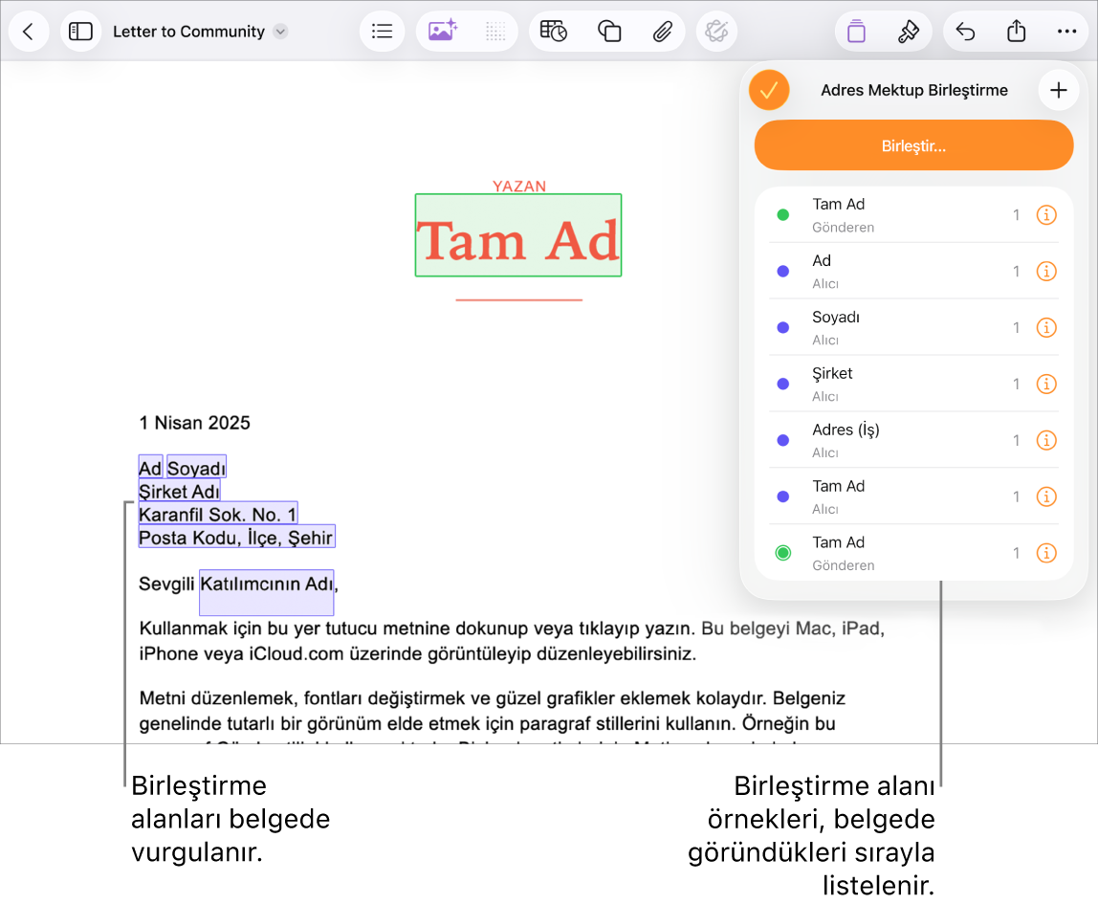Select the Adres (İş) row
This screenshot has height=904, width=1098.
pyautogui.click(x=913, y=440)
